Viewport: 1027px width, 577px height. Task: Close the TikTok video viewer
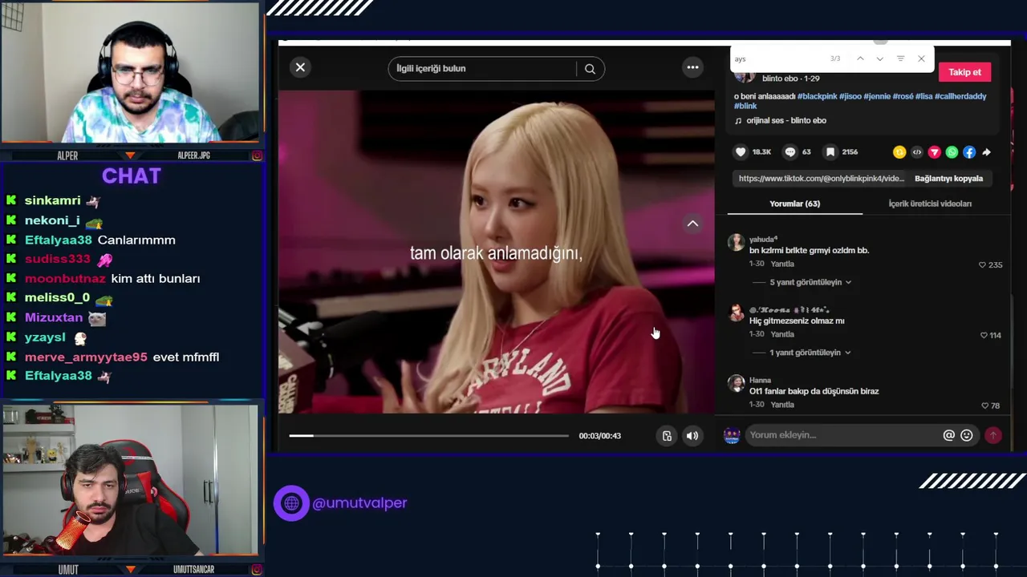(x=300, y=67)
